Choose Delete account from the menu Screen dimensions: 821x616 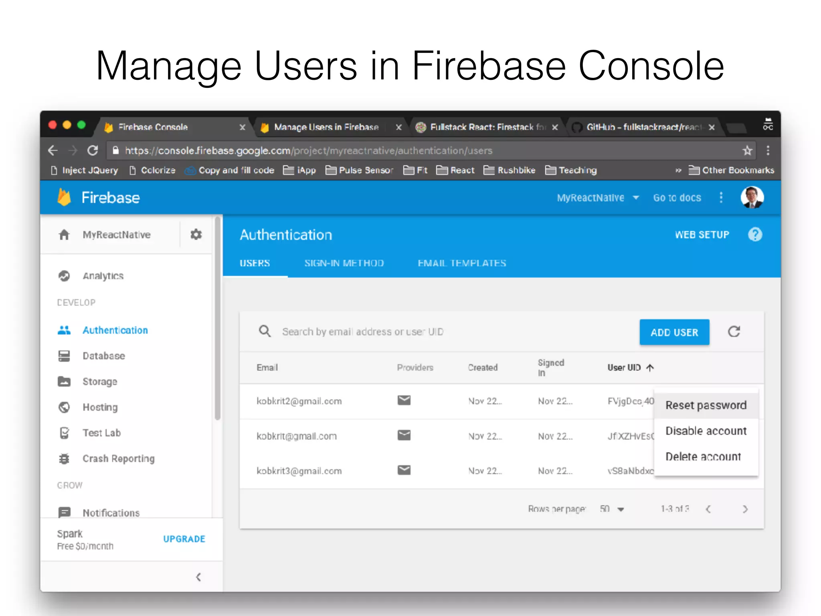(x=706, y=456)
